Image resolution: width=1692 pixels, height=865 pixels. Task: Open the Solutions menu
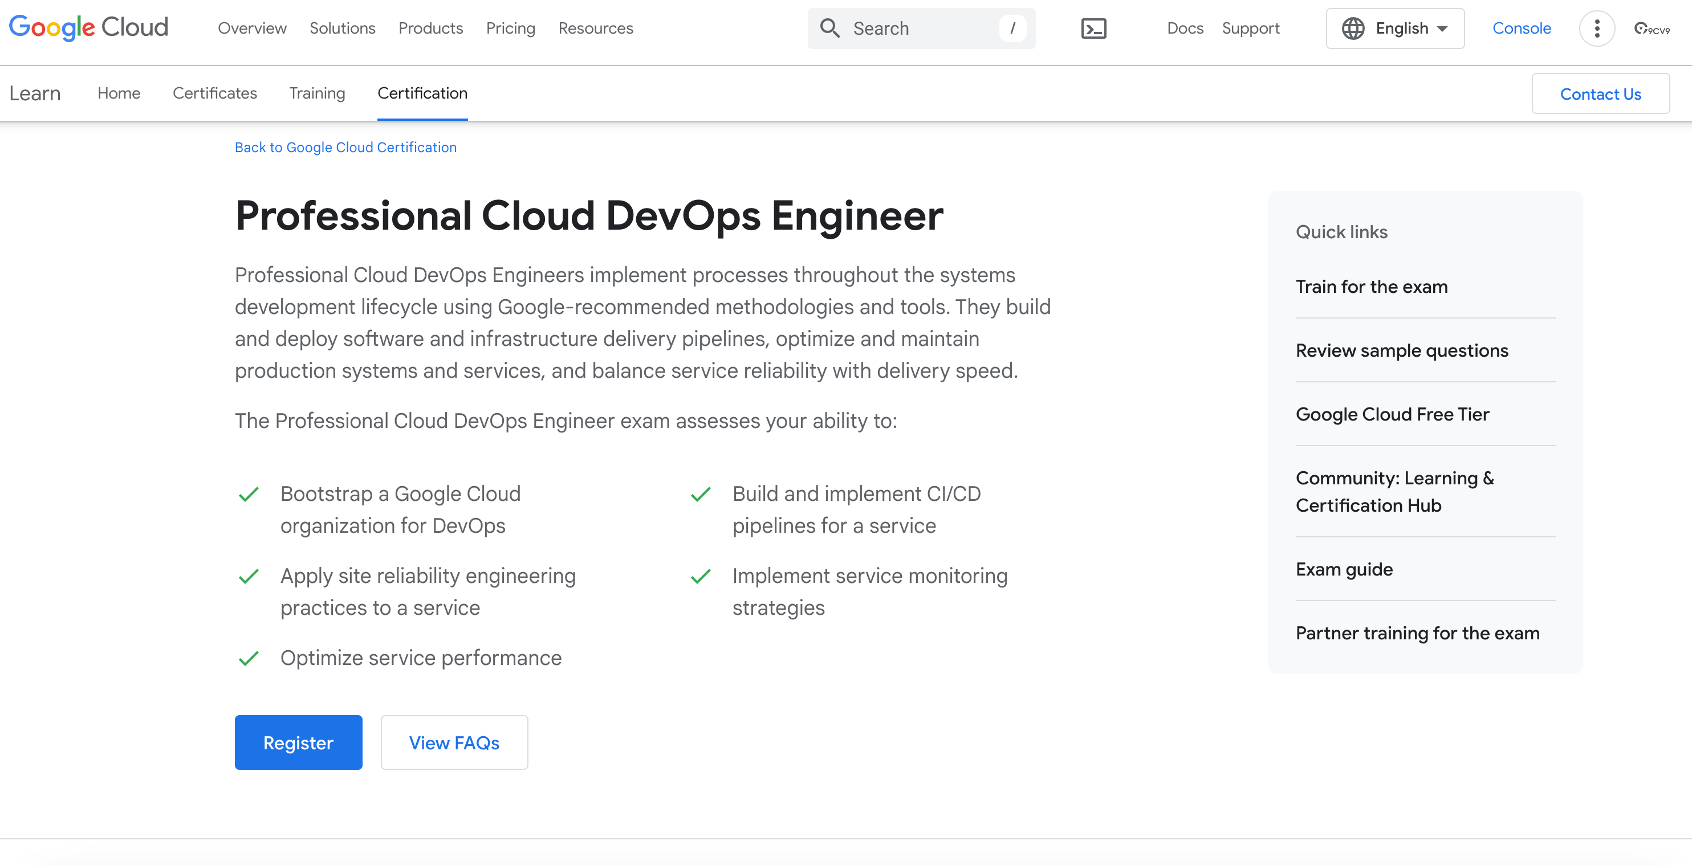pyautogui.click(x=341, y=28)
